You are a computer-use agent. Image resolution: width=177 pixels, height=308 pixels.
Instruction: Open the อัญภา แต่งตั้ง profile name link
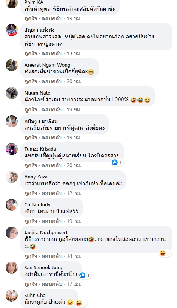tap(39, 30)
